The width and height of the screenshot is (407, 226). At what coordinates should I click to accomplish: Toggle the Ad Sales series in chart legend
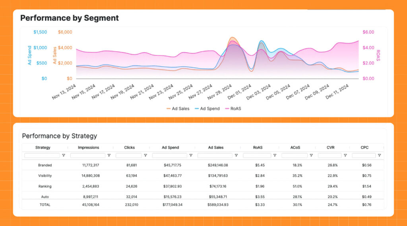click(178, 108)
